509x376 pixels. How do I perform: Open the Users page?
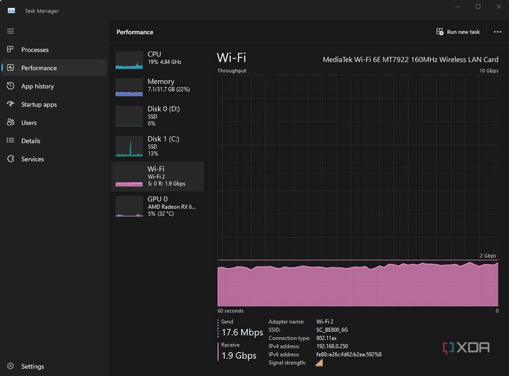[x=54, y=122]
